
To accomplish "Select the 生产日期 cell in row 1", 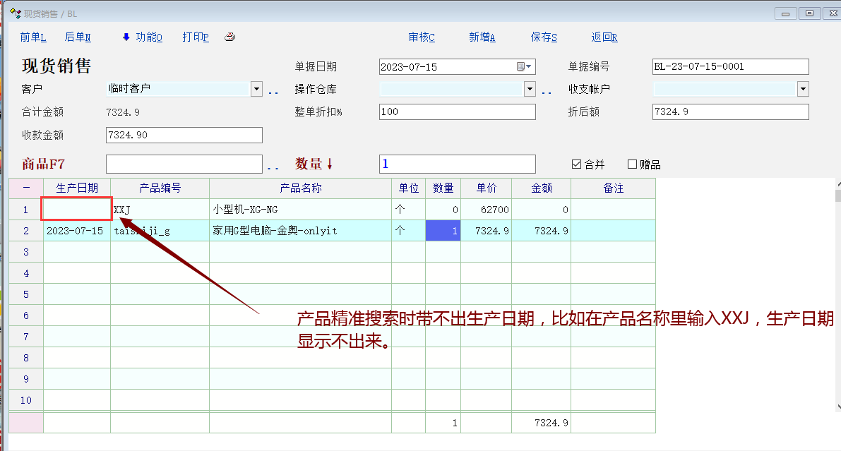I will 77,210.
